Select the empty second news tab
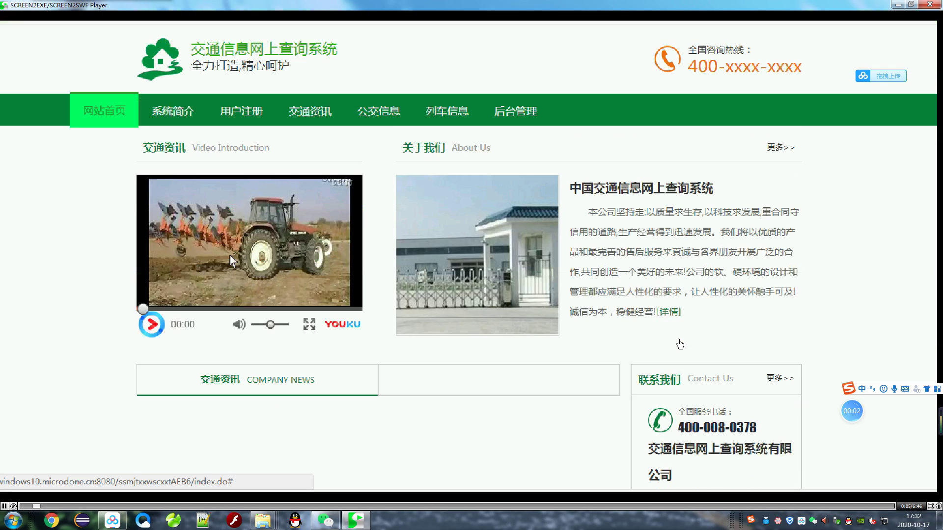943x530 pixels. tap(499, 379)
